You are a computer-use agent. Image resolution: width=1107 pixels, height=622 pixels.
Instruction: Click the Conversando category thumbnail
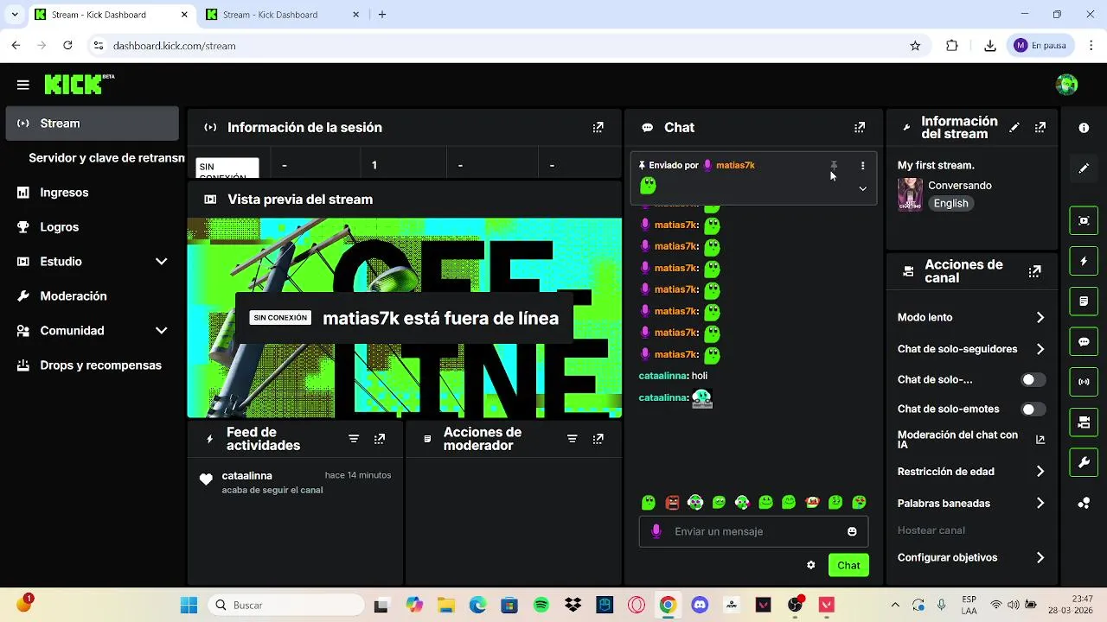(x=910, y=194)
